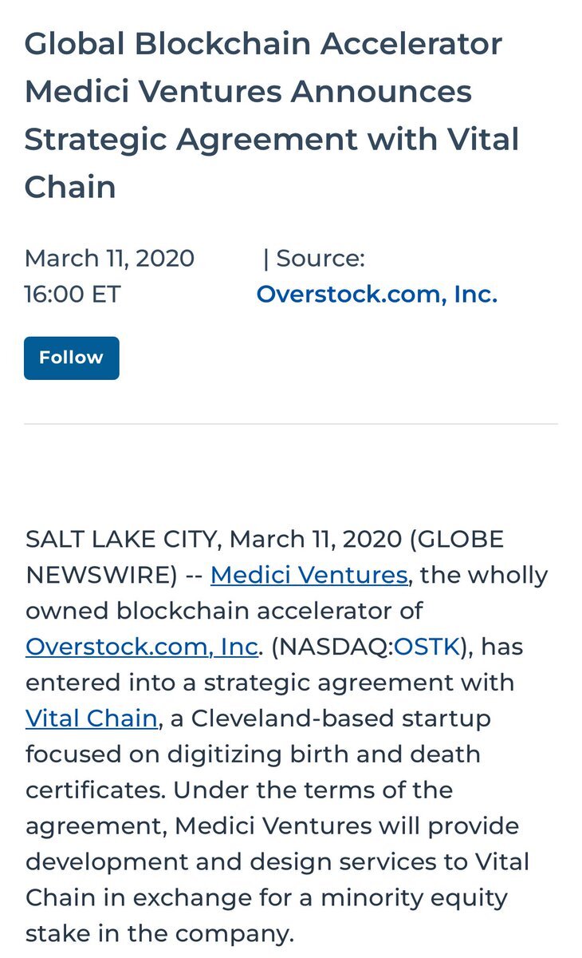
Task: Click the 16:00 ET timestamp
Action: pos(73,295)
